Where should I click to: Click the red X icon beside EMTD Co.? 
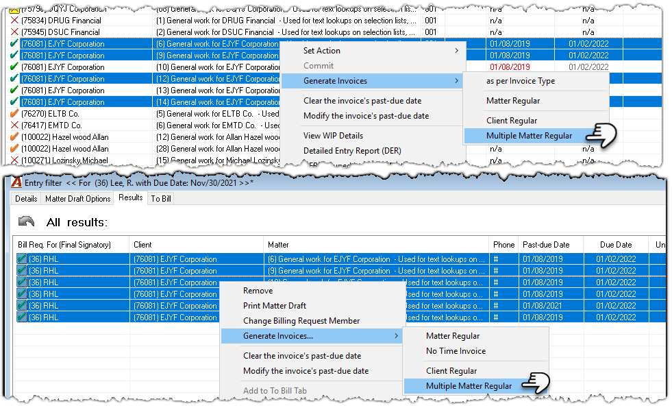(x=14, y=125)
